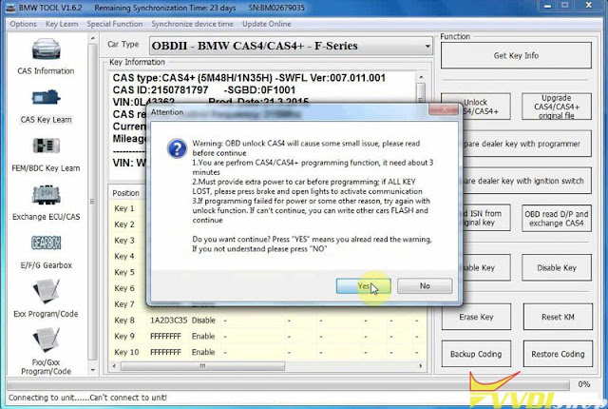The height and width of the screenshot is (409, 608).
Task: Click OBD read D/P and exchange CAS4
Action: (x=557, y=219)
